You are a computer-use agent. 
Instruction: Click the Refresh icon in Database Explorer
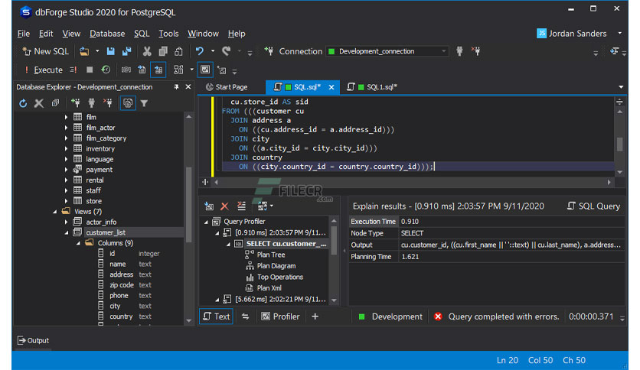click(23, 103)
